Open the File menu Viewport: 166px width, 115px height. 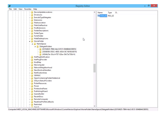[10, 9]
